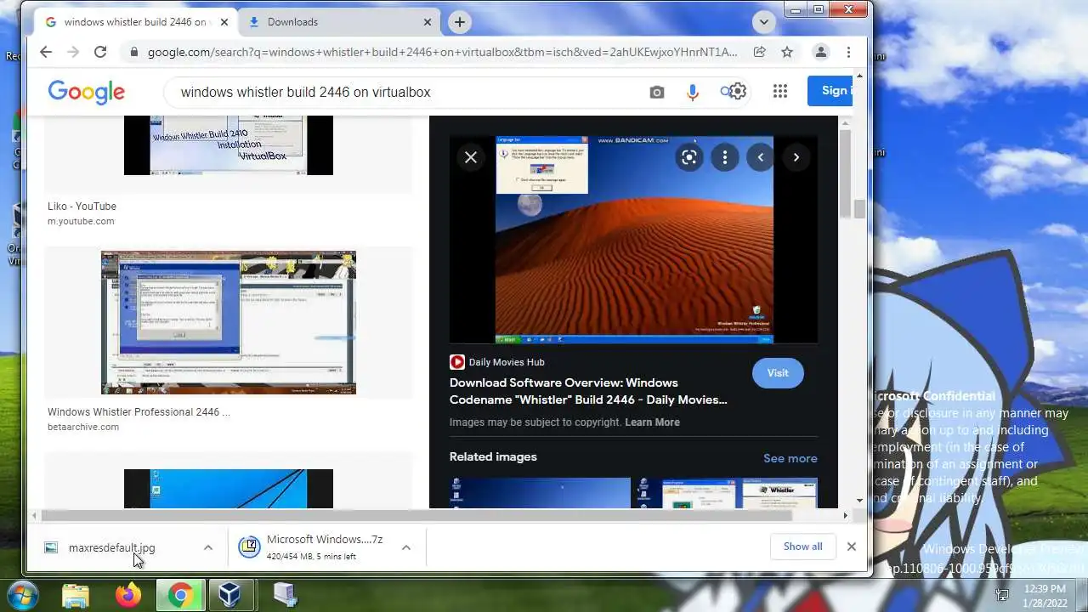Expand the maxresdefault.jpg download options
The image size is (1088, 612).
[208, 547]
